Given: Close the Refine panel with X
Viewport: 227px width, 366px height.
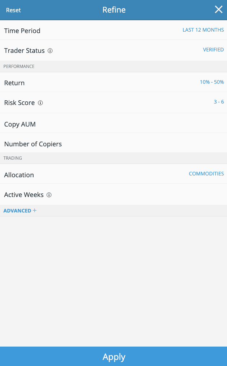Looking at the screenshot, I should pos(219,10).
